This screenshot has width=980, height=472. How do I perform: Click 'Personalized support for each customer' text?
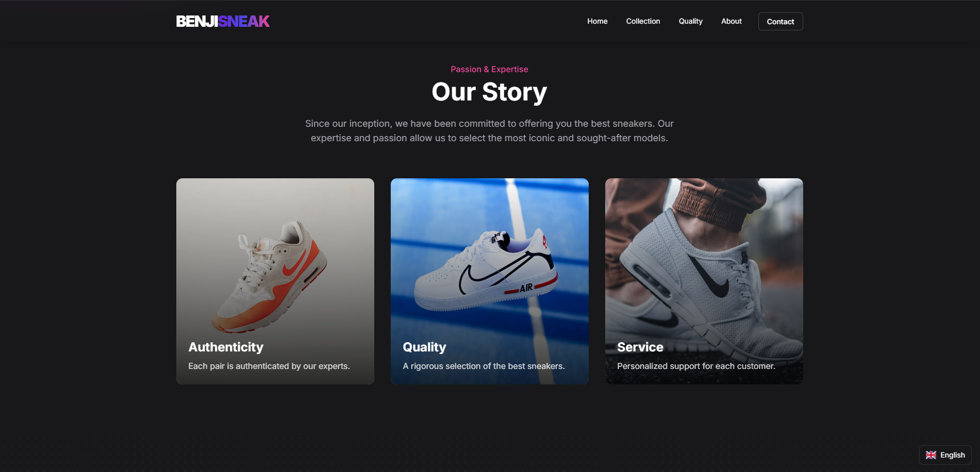pos(696,366)
